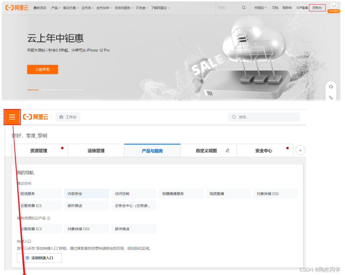345x275 pixels.
Task: Click the orange 立即查看 banner button
Action: [43, 69]
